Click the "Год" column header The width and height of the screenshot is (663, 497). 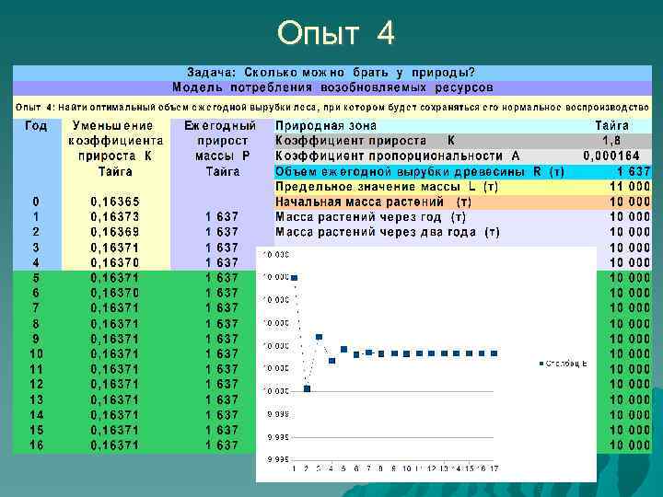36,125
